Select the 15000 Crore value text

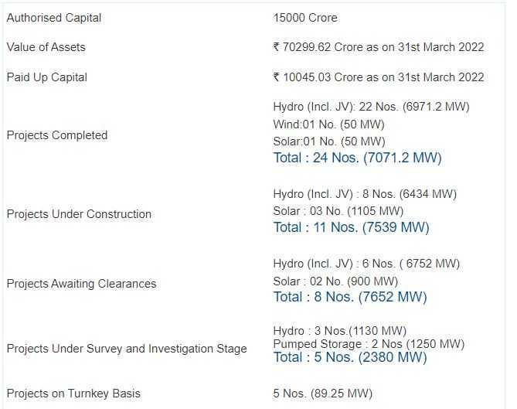tap(305, 18)
